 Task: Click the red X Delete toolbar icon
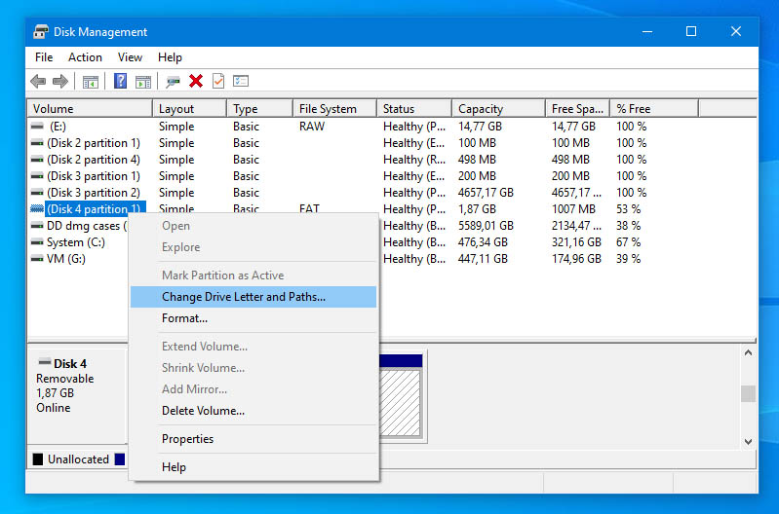click(196, 82)
